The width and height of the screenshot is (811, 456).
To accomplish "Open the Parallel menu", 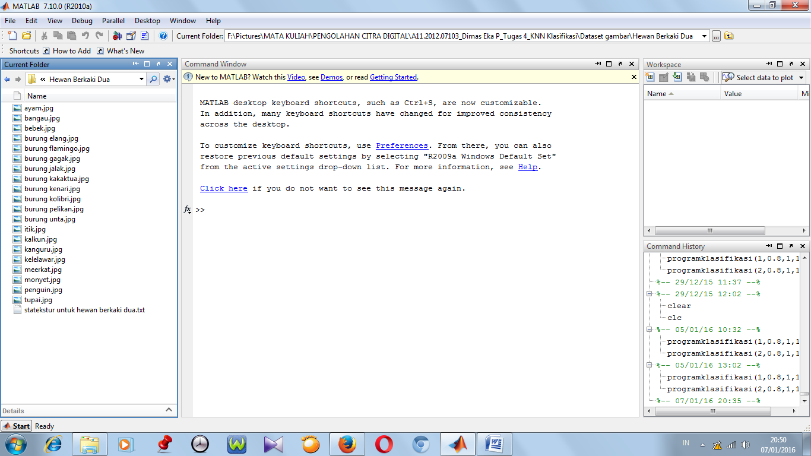I will 113,21.
